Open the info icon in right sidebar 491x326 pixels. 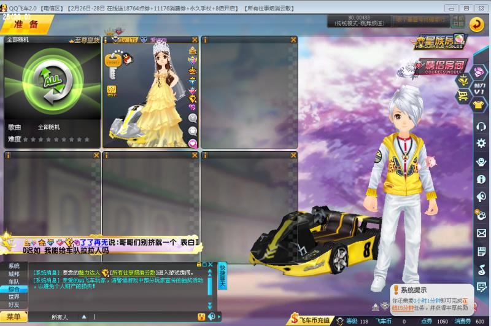(481, 179)
